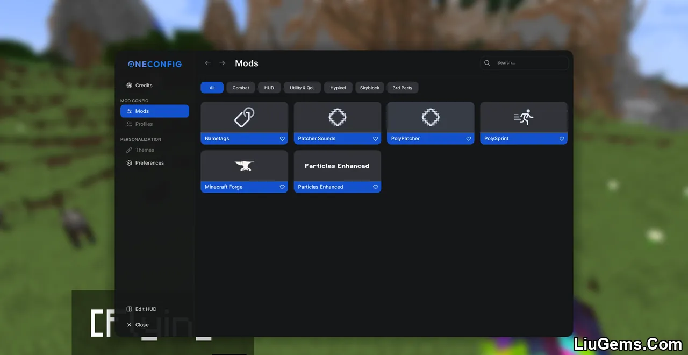Click the Mods page title
This screenshot has width=688, height=355.
(247, 63)
